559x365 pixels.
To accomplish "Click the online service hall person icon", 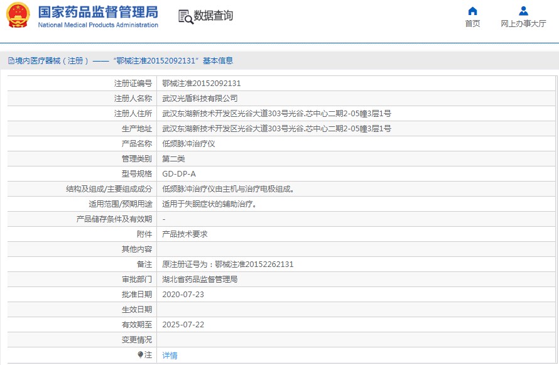I will pyautogui.click(x=523, y=11).
